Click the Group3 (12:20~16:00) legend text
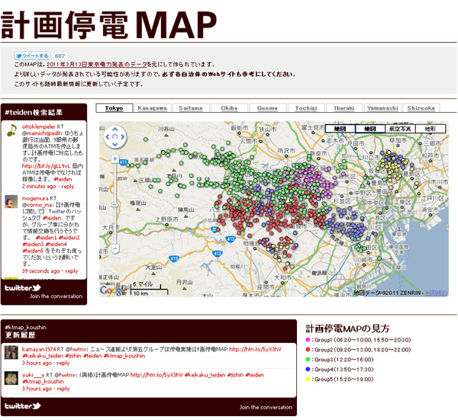 click(x=344, y=360)
